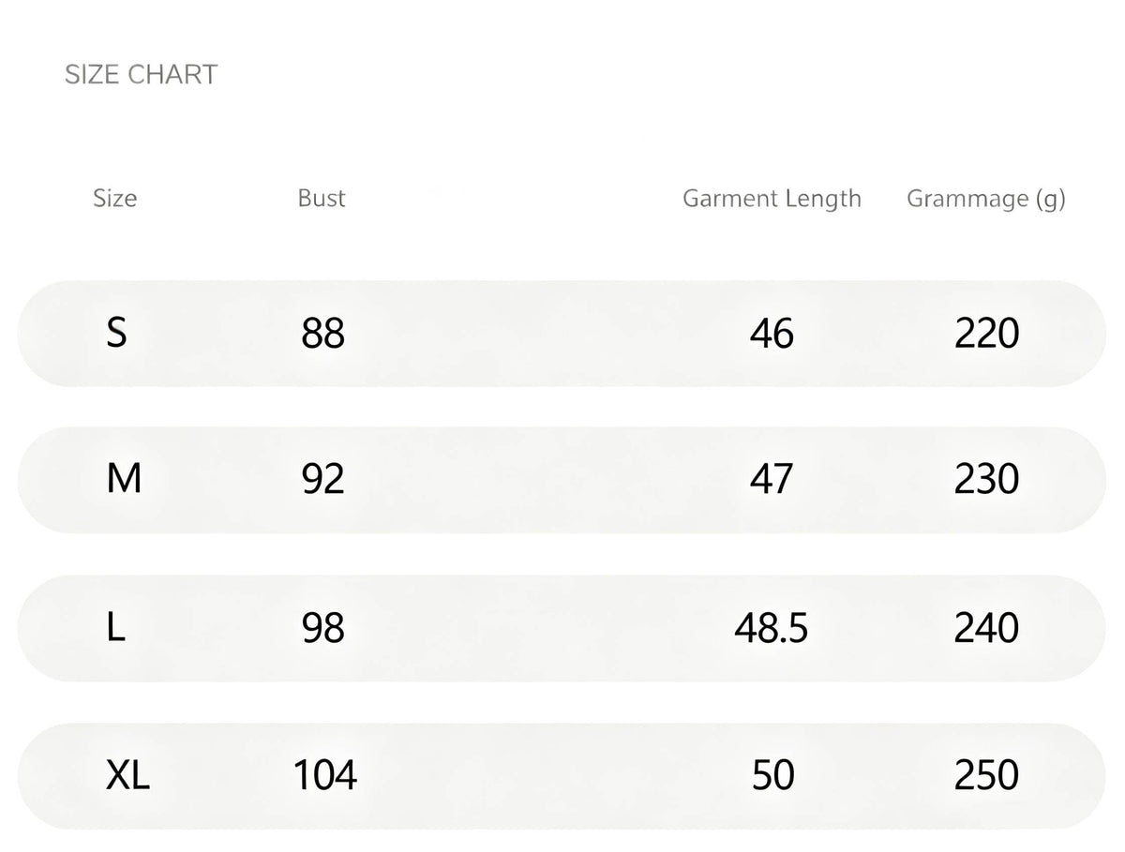Click the Grammage (g) column header
1125x852 pixels.
point(986,199)
